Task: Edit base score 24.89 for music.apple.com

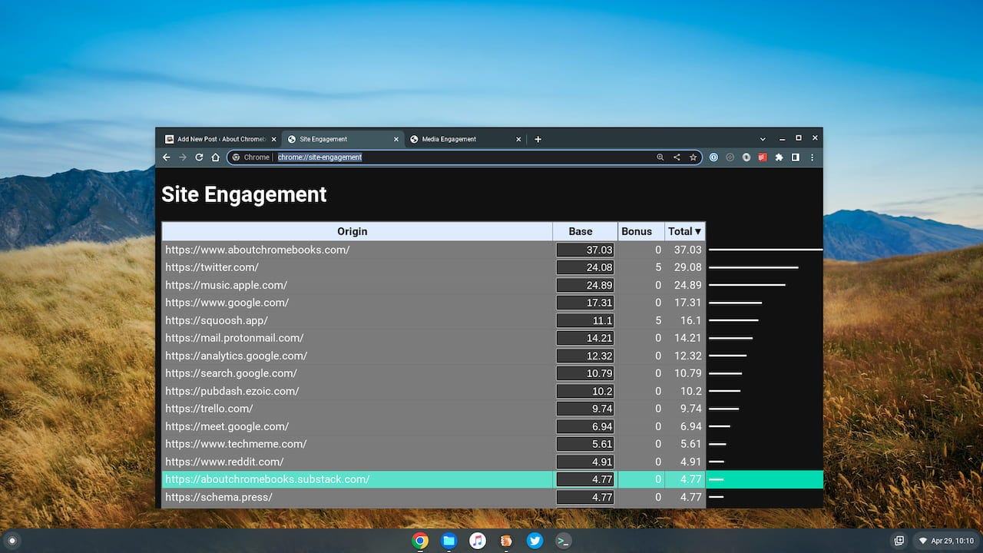Action: (585, 285)
